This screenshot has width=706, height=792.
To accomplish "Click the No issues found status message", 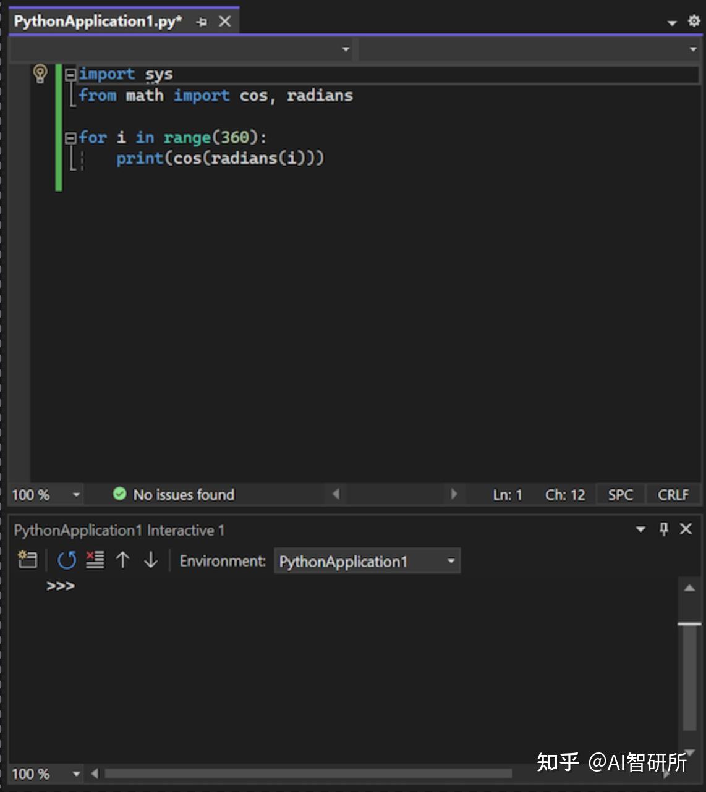I will pos(184,494).
